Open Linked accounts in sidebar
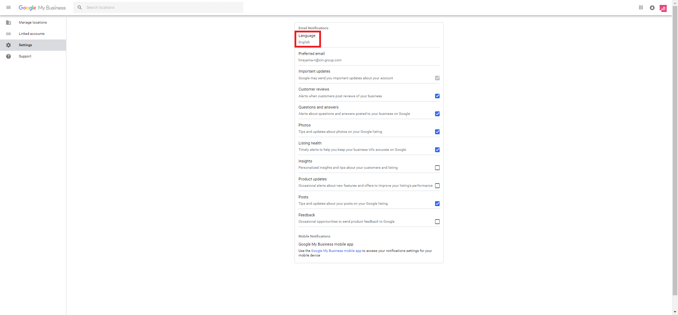 [33, 34]
